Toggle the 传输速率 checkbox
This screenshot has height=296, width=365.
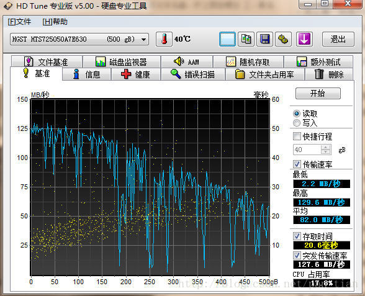tap(297, 164)
